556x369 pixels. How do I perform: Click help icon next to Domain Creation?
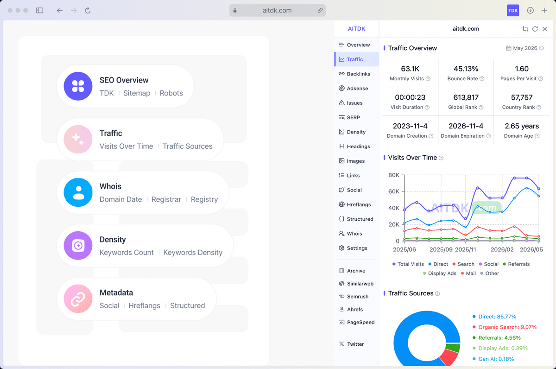[x=431, y=136]
